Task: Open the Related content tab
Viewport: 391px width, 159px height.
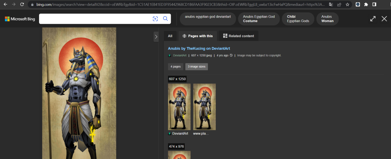Action: [238, 36]
